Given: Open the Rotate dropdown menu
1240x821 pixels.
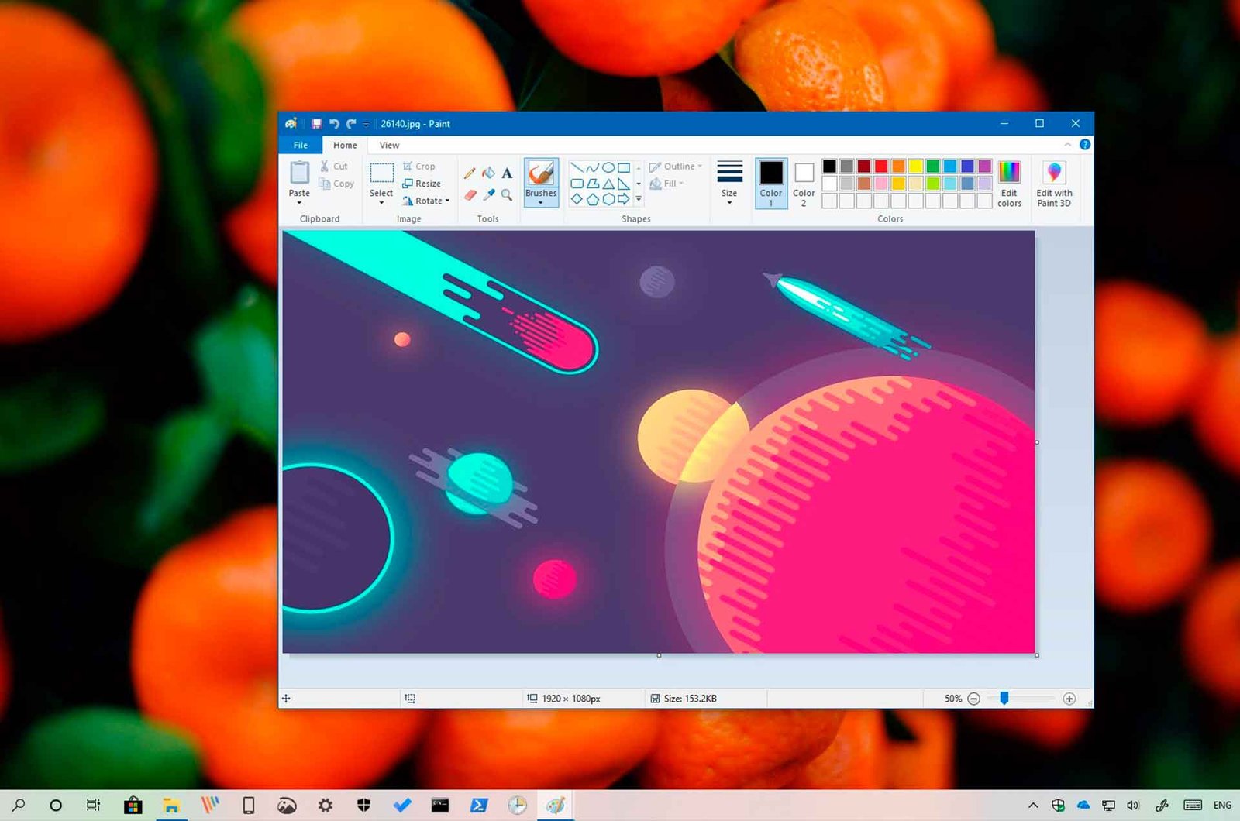Looking at the screenshot, I should [427, 201].
